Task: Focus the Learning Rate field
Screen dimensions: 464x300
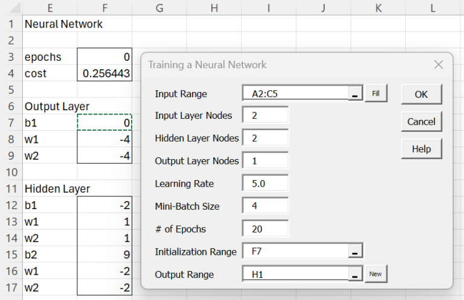Action: tap(265, 184)
